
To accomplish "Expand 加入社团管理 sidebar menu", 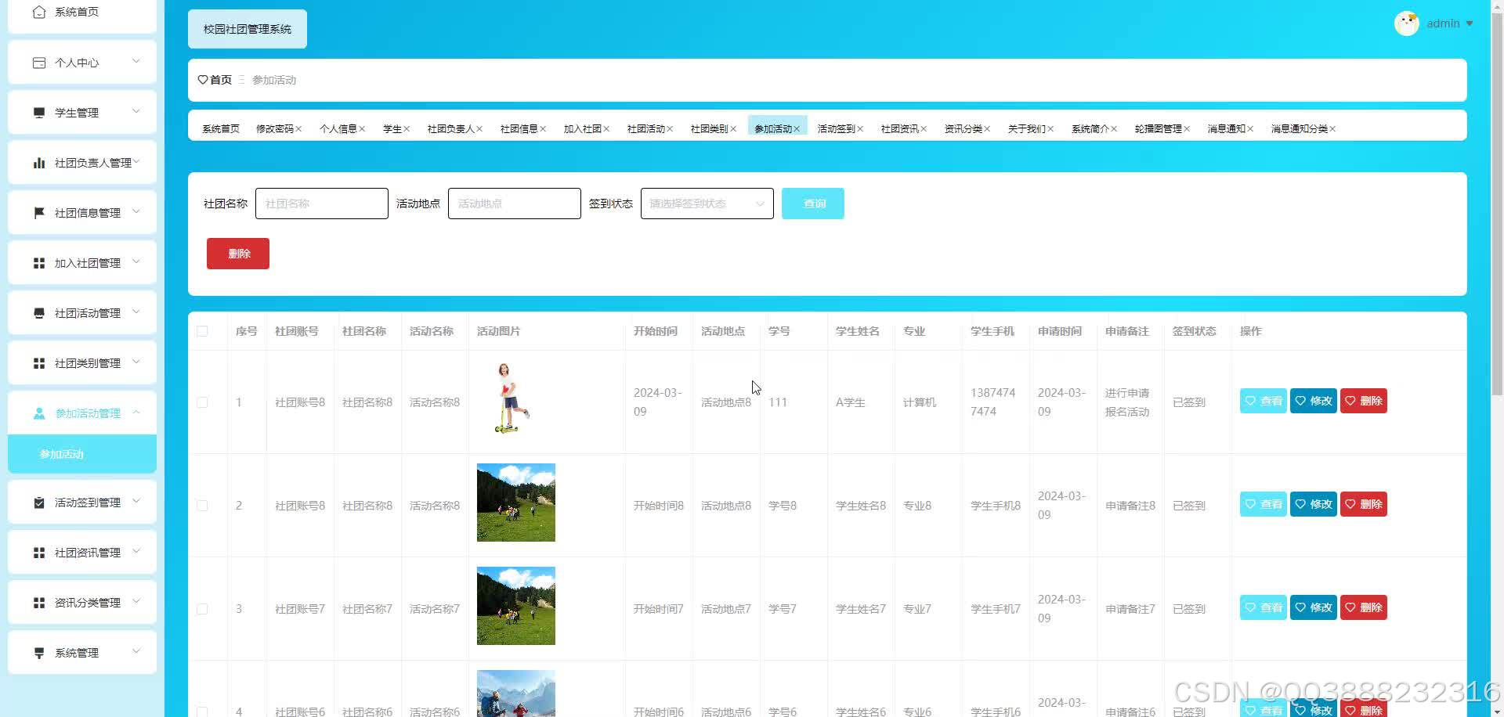I will click(136, 261).
